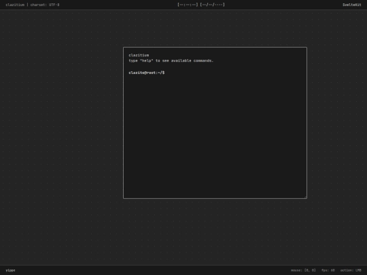367x275 pixels.
Task: Click the pipe separator after clazitium
Action: click(27, 5)
